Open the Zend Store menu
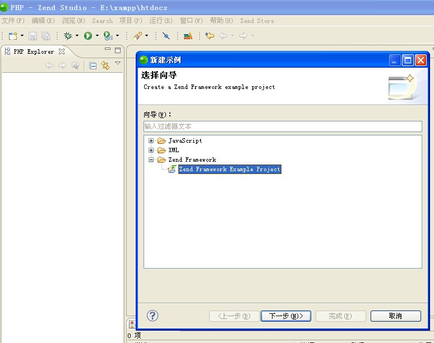Screen dimensions: 434x343 pyautogui.click(x=257, y=21)
